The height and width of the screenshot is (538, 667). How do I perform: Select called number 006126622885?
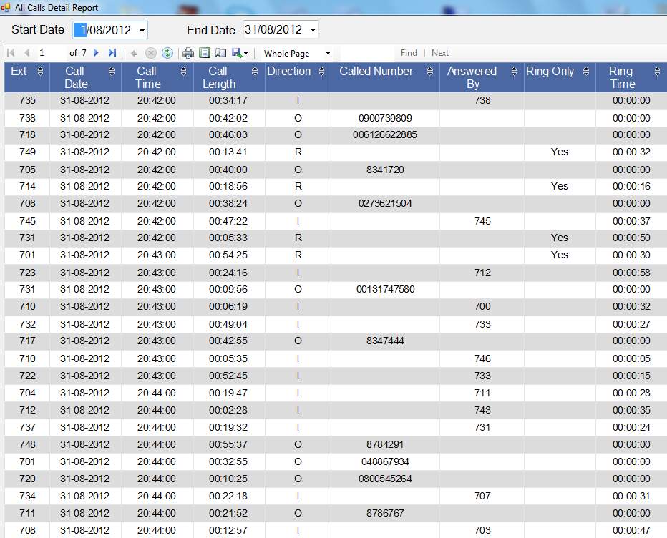[385, 134]
